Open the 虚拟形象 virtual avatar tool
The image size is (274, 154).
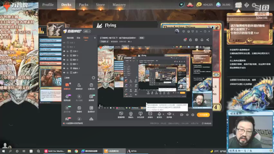67,109
